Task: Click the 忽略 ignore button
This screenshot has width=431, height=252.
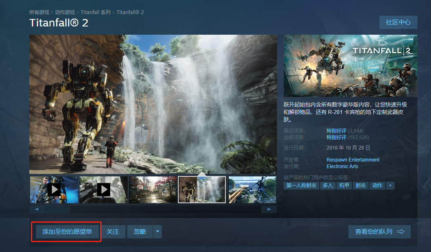Action: click(140, 232)
